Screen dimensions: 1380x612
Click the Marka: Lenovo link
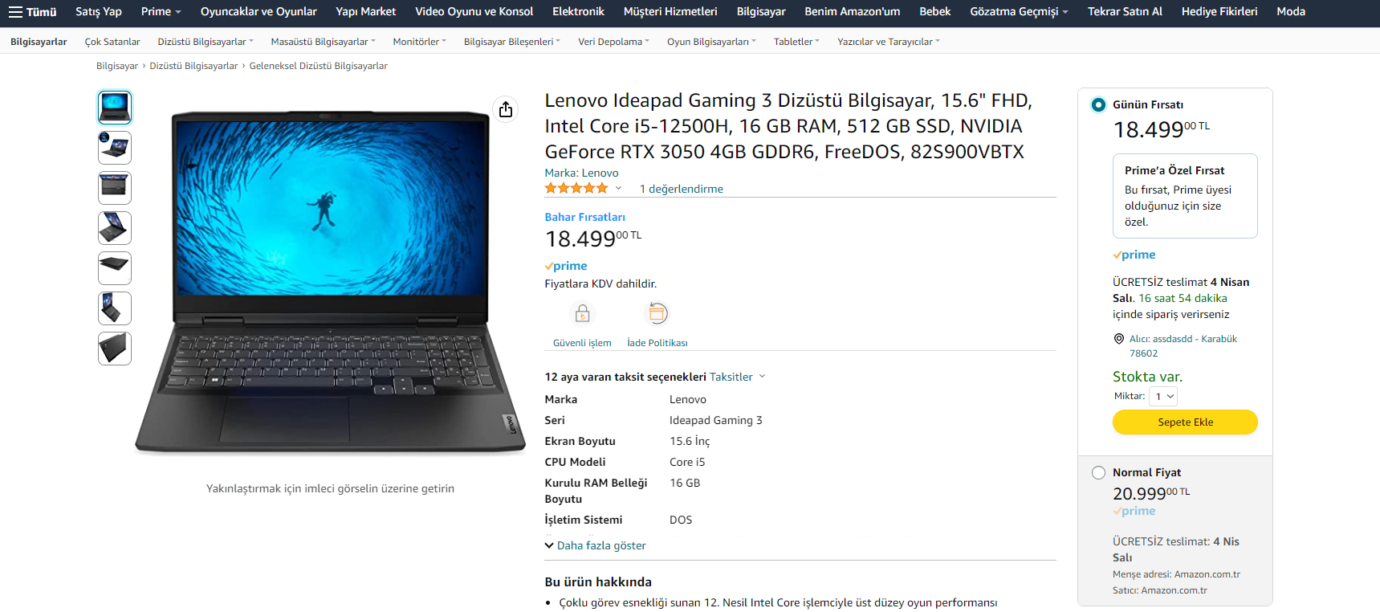pyautogui.click(x=581, y=173)
